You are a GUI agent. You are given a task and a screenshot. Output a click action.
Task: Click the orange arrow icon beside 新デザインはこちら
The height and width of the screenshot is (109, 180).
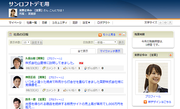point(145,102)
